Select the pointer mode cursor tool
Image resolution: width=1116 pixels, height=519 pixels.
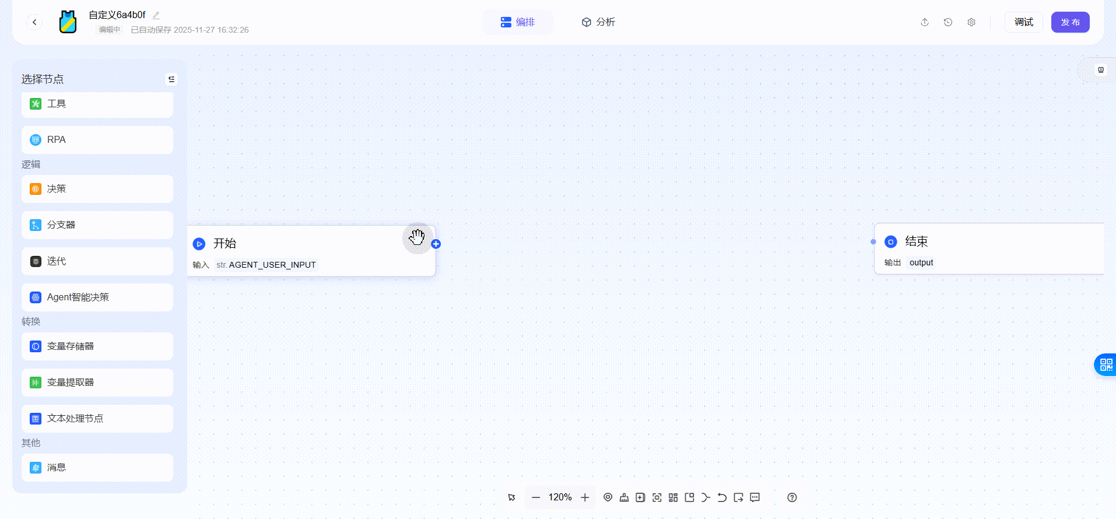click(x=511, y=497)
